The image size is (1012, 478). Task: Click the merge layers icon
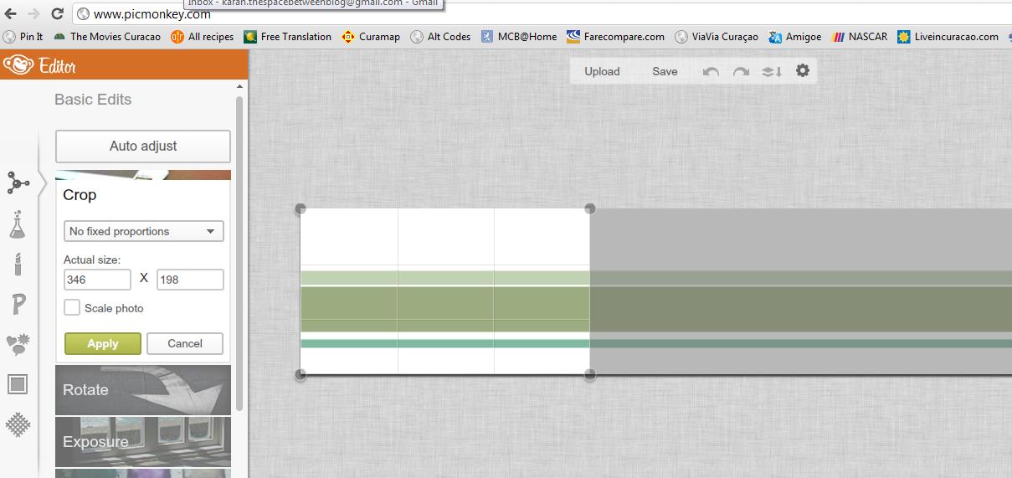[772, 72]
